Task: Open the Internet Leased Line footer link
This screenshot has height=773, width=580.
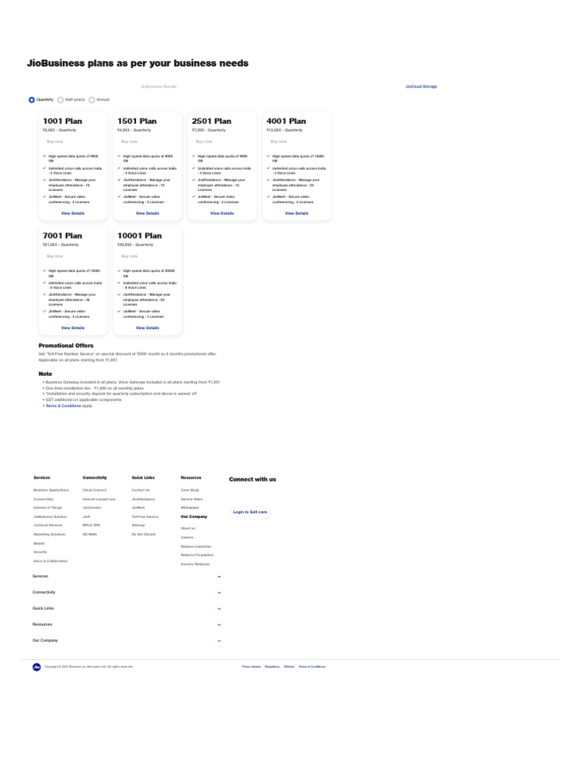Action: [x=99, y=499]
